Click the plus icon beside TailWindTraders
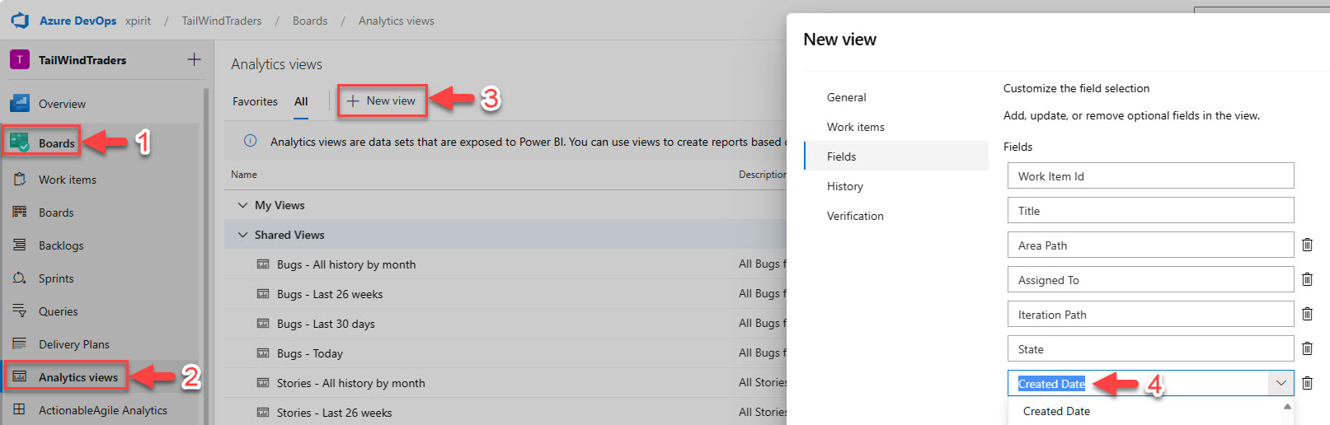Viewport: 1330px width, 425px height. [x=194, y=59]
